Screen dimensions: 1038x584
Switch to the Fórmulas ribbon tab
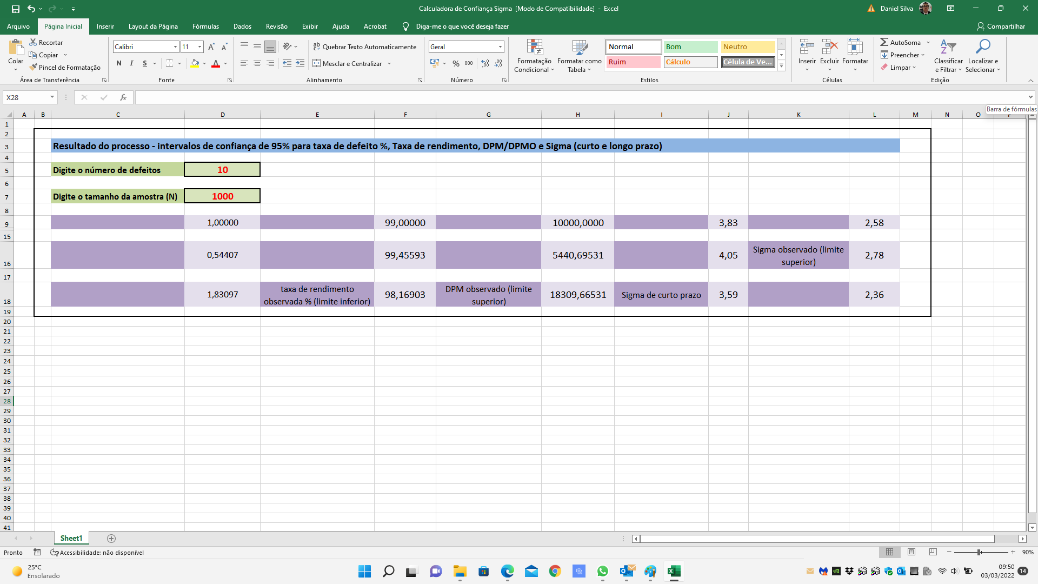click(205, 26)
